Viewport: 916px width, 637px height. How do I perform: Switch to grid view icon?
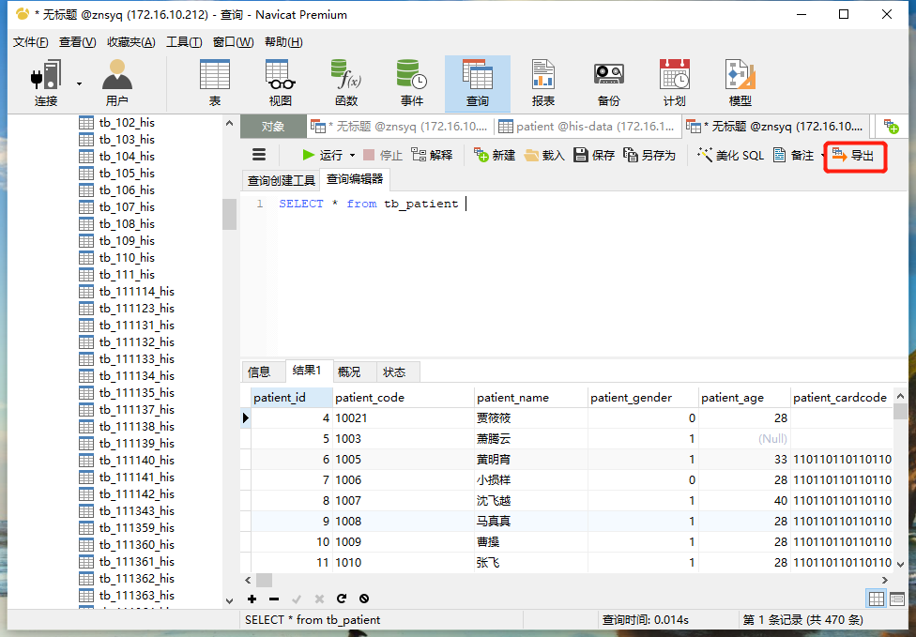(x=877, y=599)
